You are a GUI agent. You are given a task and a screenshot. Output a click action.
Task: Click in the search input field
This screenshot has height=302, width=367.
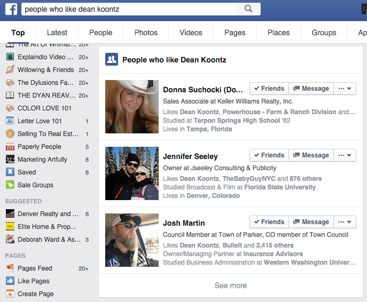pos(129,9)
